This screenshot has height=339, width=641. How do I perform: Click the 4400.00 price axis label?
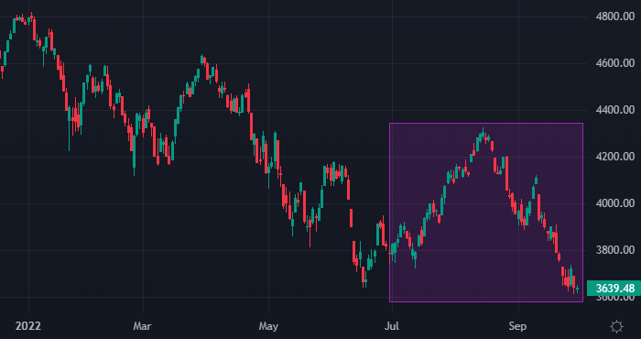(614, 110)
